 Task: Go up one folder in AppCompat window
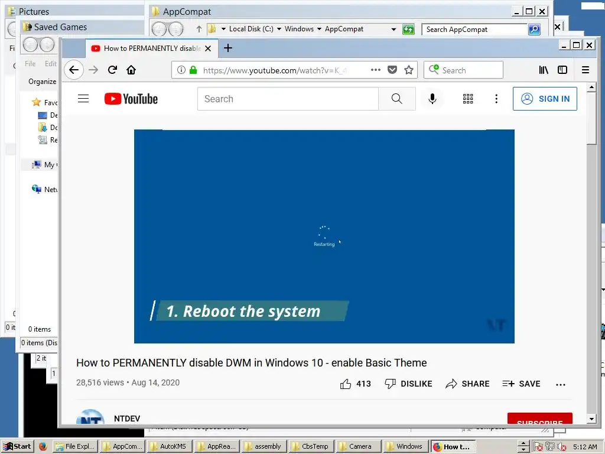pyautogui.click(x=199, y=29)
